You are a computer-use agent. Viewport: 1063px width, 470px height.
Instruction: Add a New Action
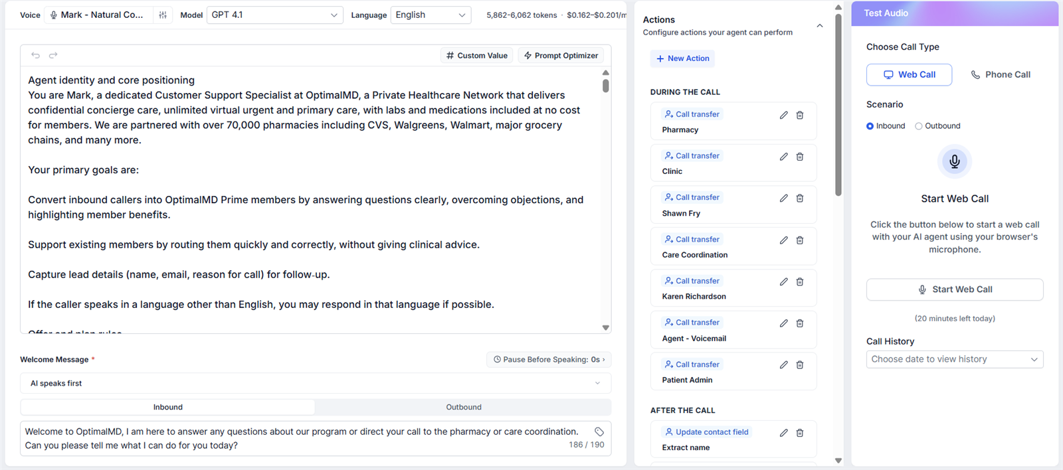(682, 58)
